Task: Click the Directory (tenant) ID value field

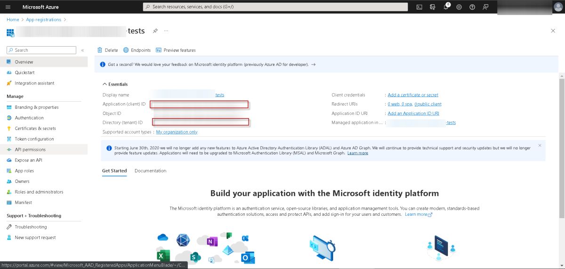Action: click(201, 122)
